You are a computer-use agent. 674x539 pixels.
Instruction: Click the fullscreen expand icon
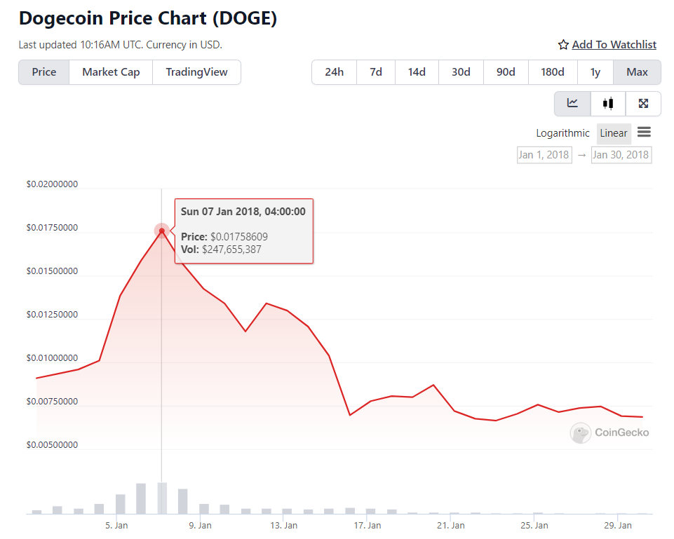pyautogui.click(x=643, y=104)
